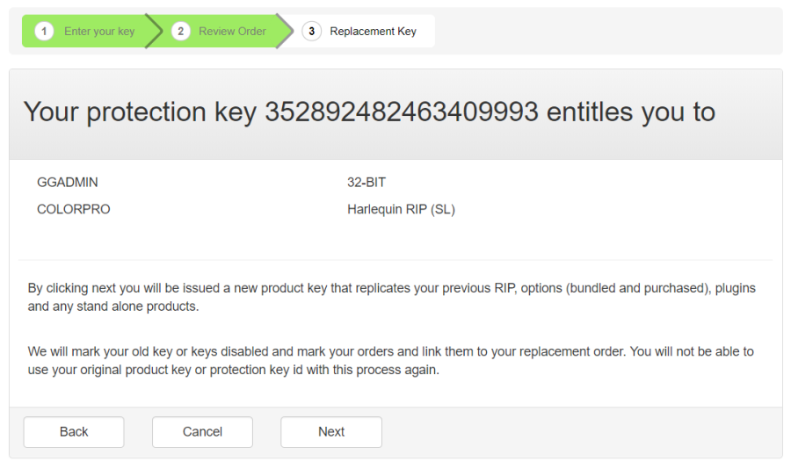791x469 pixels.
Task: Click the paragraph about disabling old keys
Action: (x=391, y=360)
